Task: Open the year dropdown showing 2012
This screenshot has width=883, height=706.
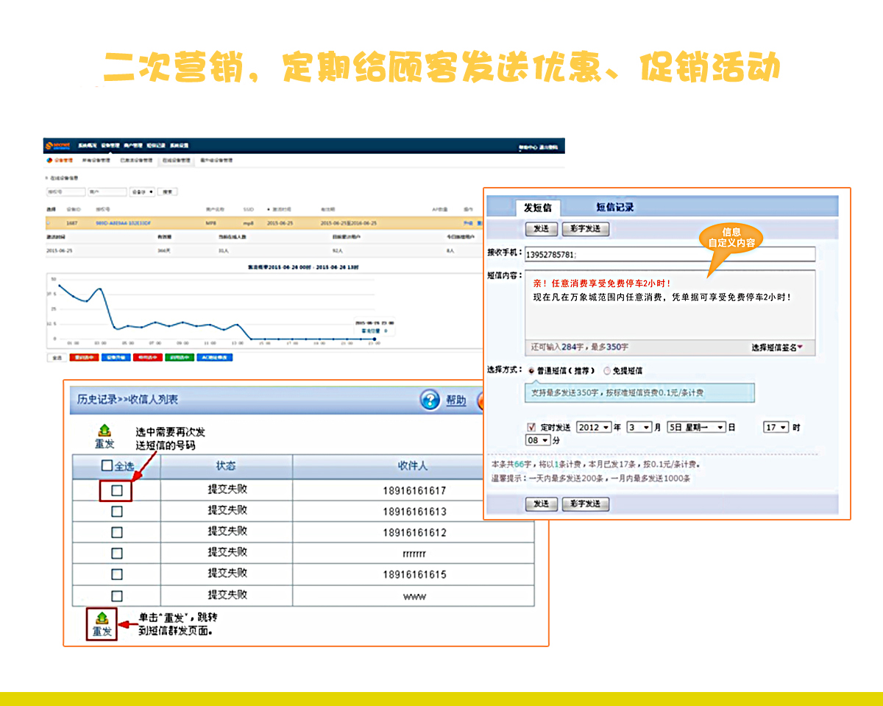Action: (x=595, y=427)
